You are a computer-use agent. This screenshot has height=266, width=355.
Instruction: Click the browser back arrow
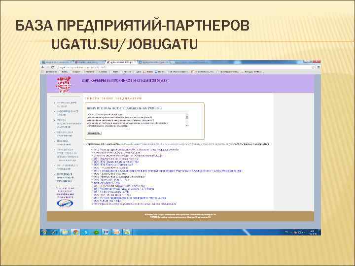point(43,67)
